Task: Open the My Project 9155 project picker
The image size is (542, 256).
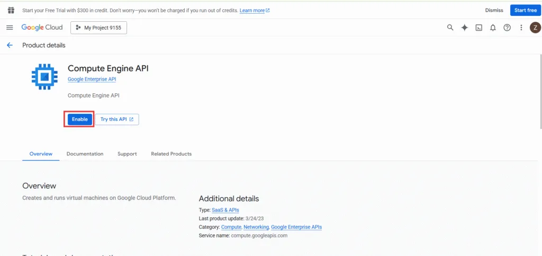Action: pos(98,28)
